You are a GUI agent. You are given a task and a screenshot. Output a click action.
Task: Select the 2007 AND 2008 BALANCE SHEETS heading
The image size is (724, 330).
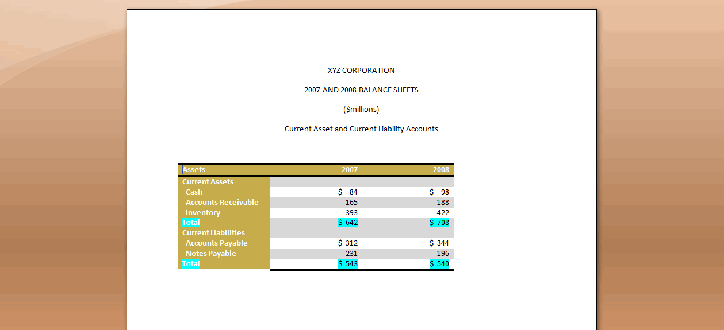(361, 90)
